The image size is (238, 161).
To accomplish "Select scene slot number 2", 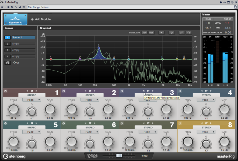I will 8,44.
